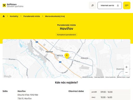Image resolution: width=133 pixels, height=100 pixels.
Task: Zoom in on the map with plus
Action: (x=127, y=67)
